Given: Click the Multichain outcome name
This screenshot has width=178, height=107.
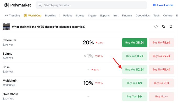Looking at the screenshot, I should pos(10,81).
